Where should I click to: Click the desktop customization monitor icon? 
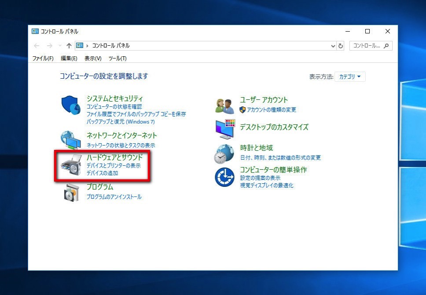(224, 129)
